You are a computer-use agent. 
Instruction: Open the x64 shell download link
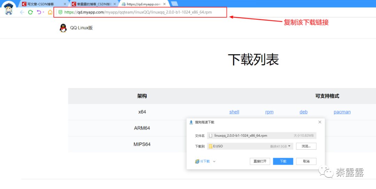234,112
